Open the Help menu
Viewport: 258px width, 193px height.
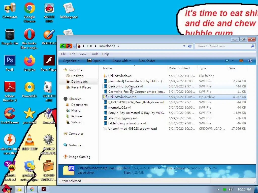[106, 54]
